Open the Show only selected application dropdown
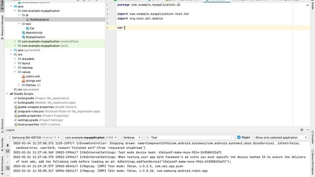This screenshot has width=315, height=177. pyautogui.click(x=281, y=138)
